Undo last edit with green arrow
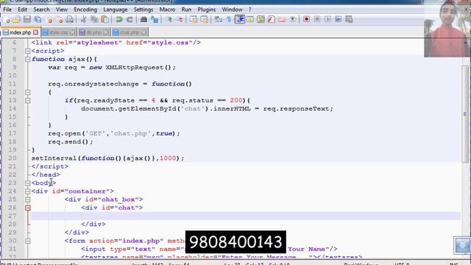Screen dimensions: 471x265 (x=119, y=20)
